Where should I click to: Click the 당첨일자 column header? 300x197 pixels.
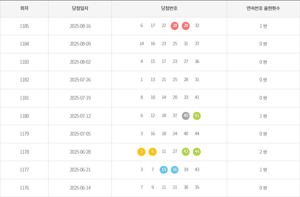80,9
